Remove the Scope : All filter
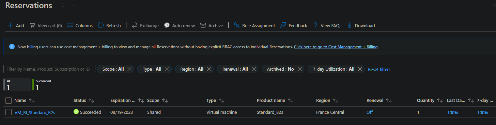496x125 pixels. 129,69
